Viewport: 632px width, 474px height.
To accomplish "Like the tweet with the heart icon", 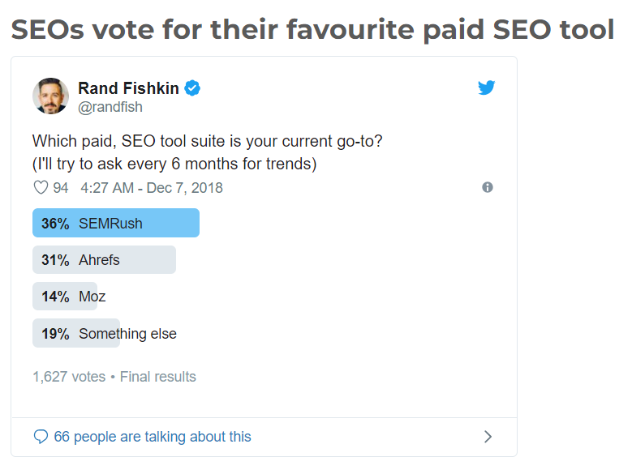I will pyautogui.click(x=41, y=188).
